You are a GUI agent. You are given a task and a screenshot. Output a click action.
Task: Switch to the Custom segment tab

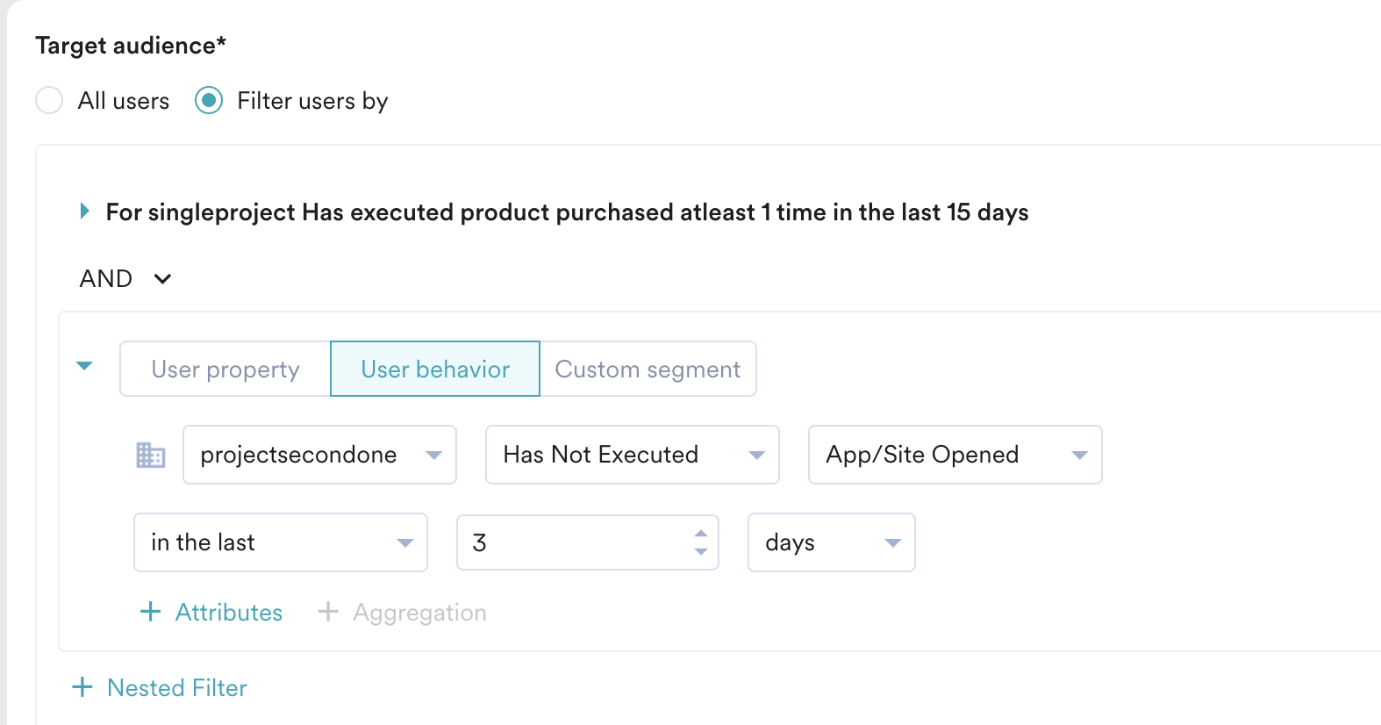point(648,369)
